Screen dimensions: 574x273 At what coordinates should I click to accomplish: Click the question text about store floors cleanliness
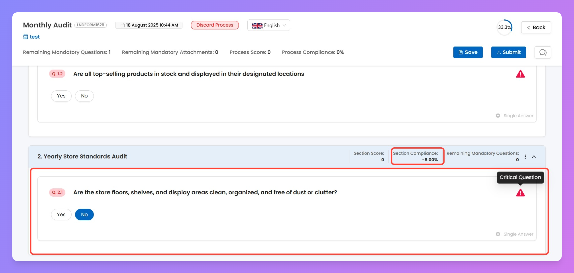click(205, 193)
